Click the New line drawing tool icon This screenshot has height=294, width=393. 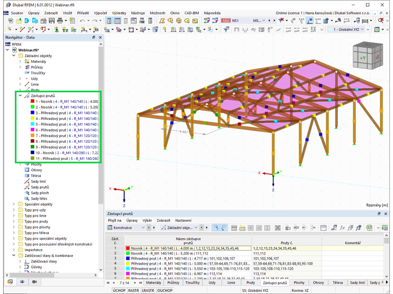[x=22, y=29]
